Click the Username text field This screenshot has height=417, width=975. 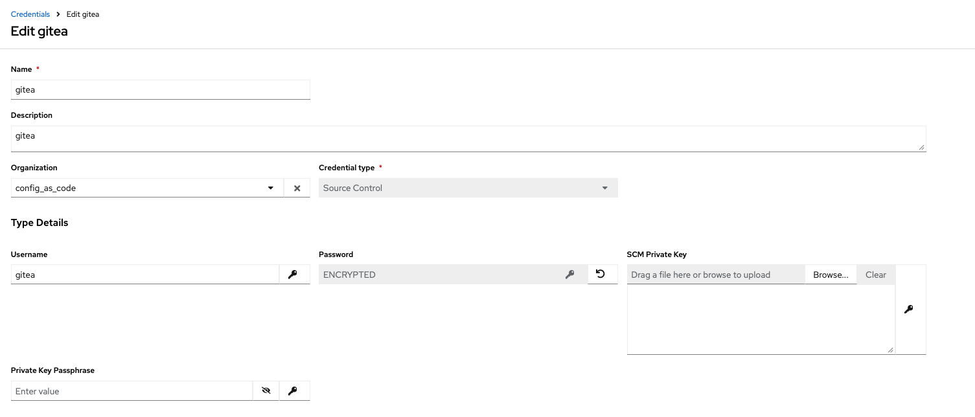145,275
